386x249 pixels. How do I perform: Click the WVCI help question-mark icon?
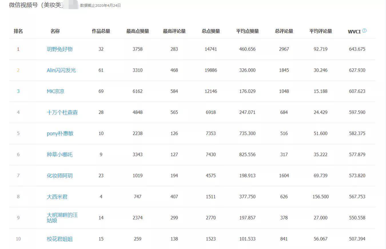click(x=364, y=31)
